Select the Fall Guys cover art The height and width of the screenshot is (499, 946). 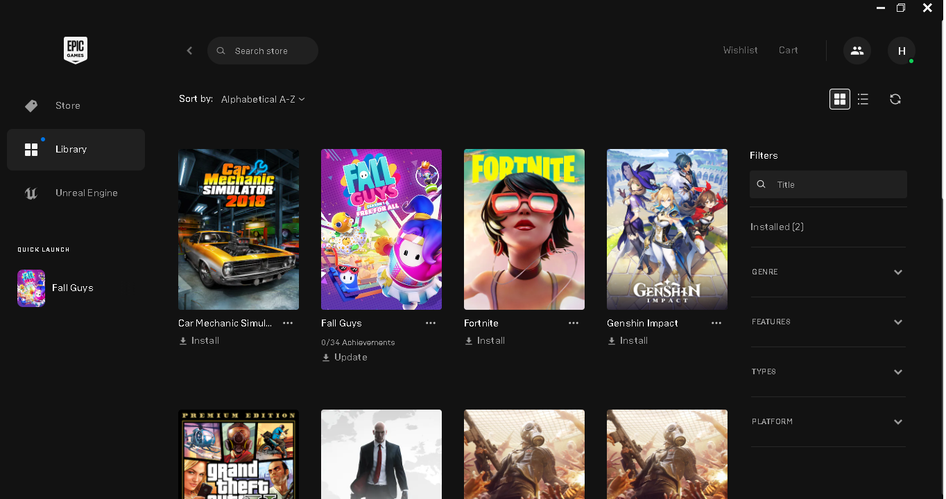pyautogui.click(x=381, y=229)
